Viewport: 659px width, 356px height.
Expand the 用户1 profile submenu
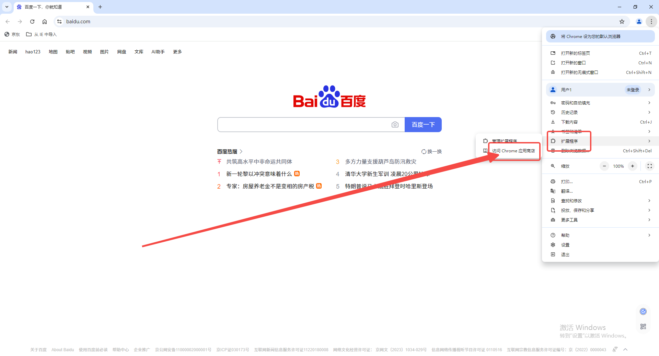(x=600, y=90)
